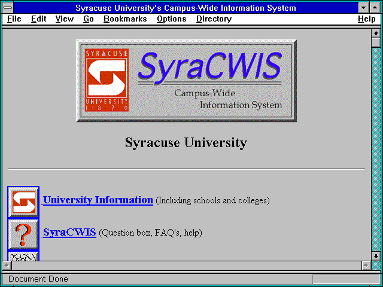Click the '(Including schools and colleges)' text

213,201
